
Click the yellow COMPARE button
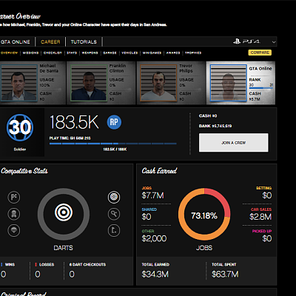260,53
